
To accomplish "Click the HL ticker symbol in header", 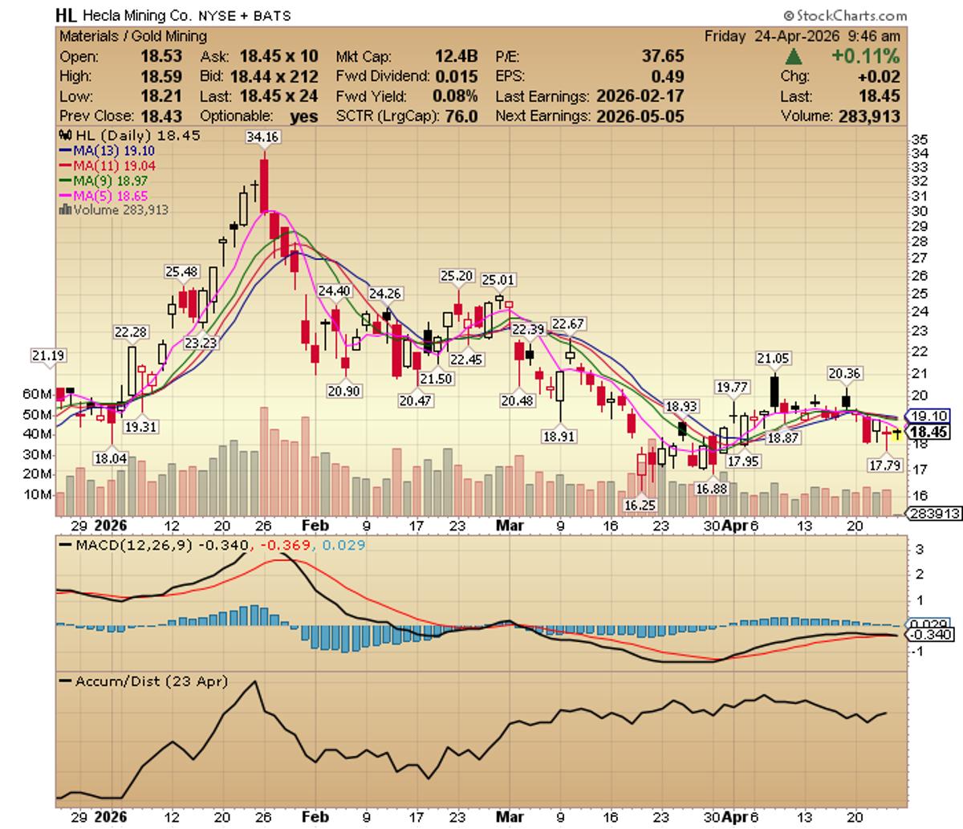I will [67, 15].
